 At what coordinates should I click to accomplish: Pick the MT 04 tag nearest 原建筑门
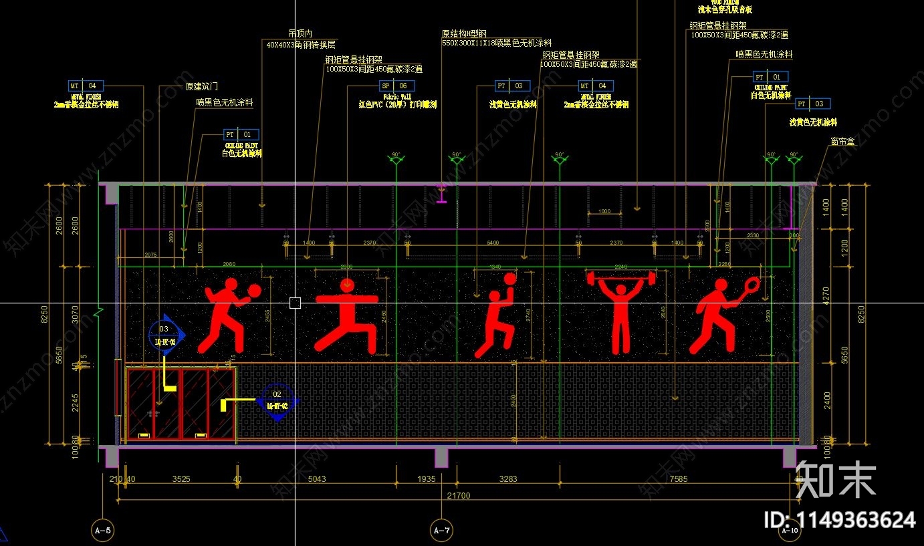tap(86, 86)
